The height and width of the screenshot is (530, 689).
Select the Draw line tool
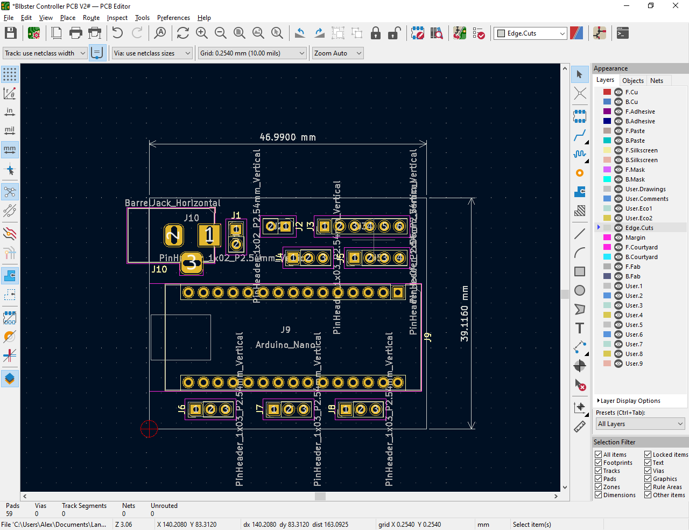pyautogui.click(x=580, y=234)
